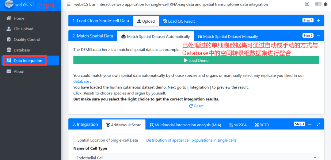Click the Step 3 badge
The image size is (331, 160).
click(x=299, y=124)
